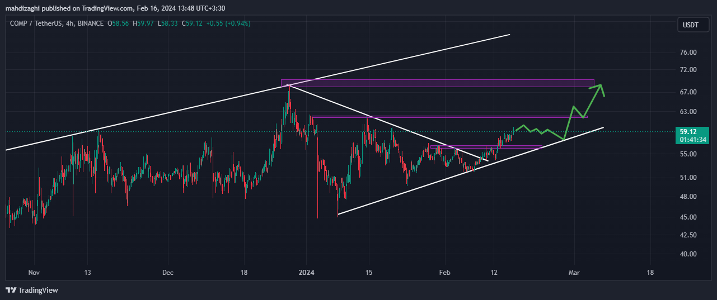717x300 pixels.
Task: Select the open value O58.56
Action: [x=118, y=23]
